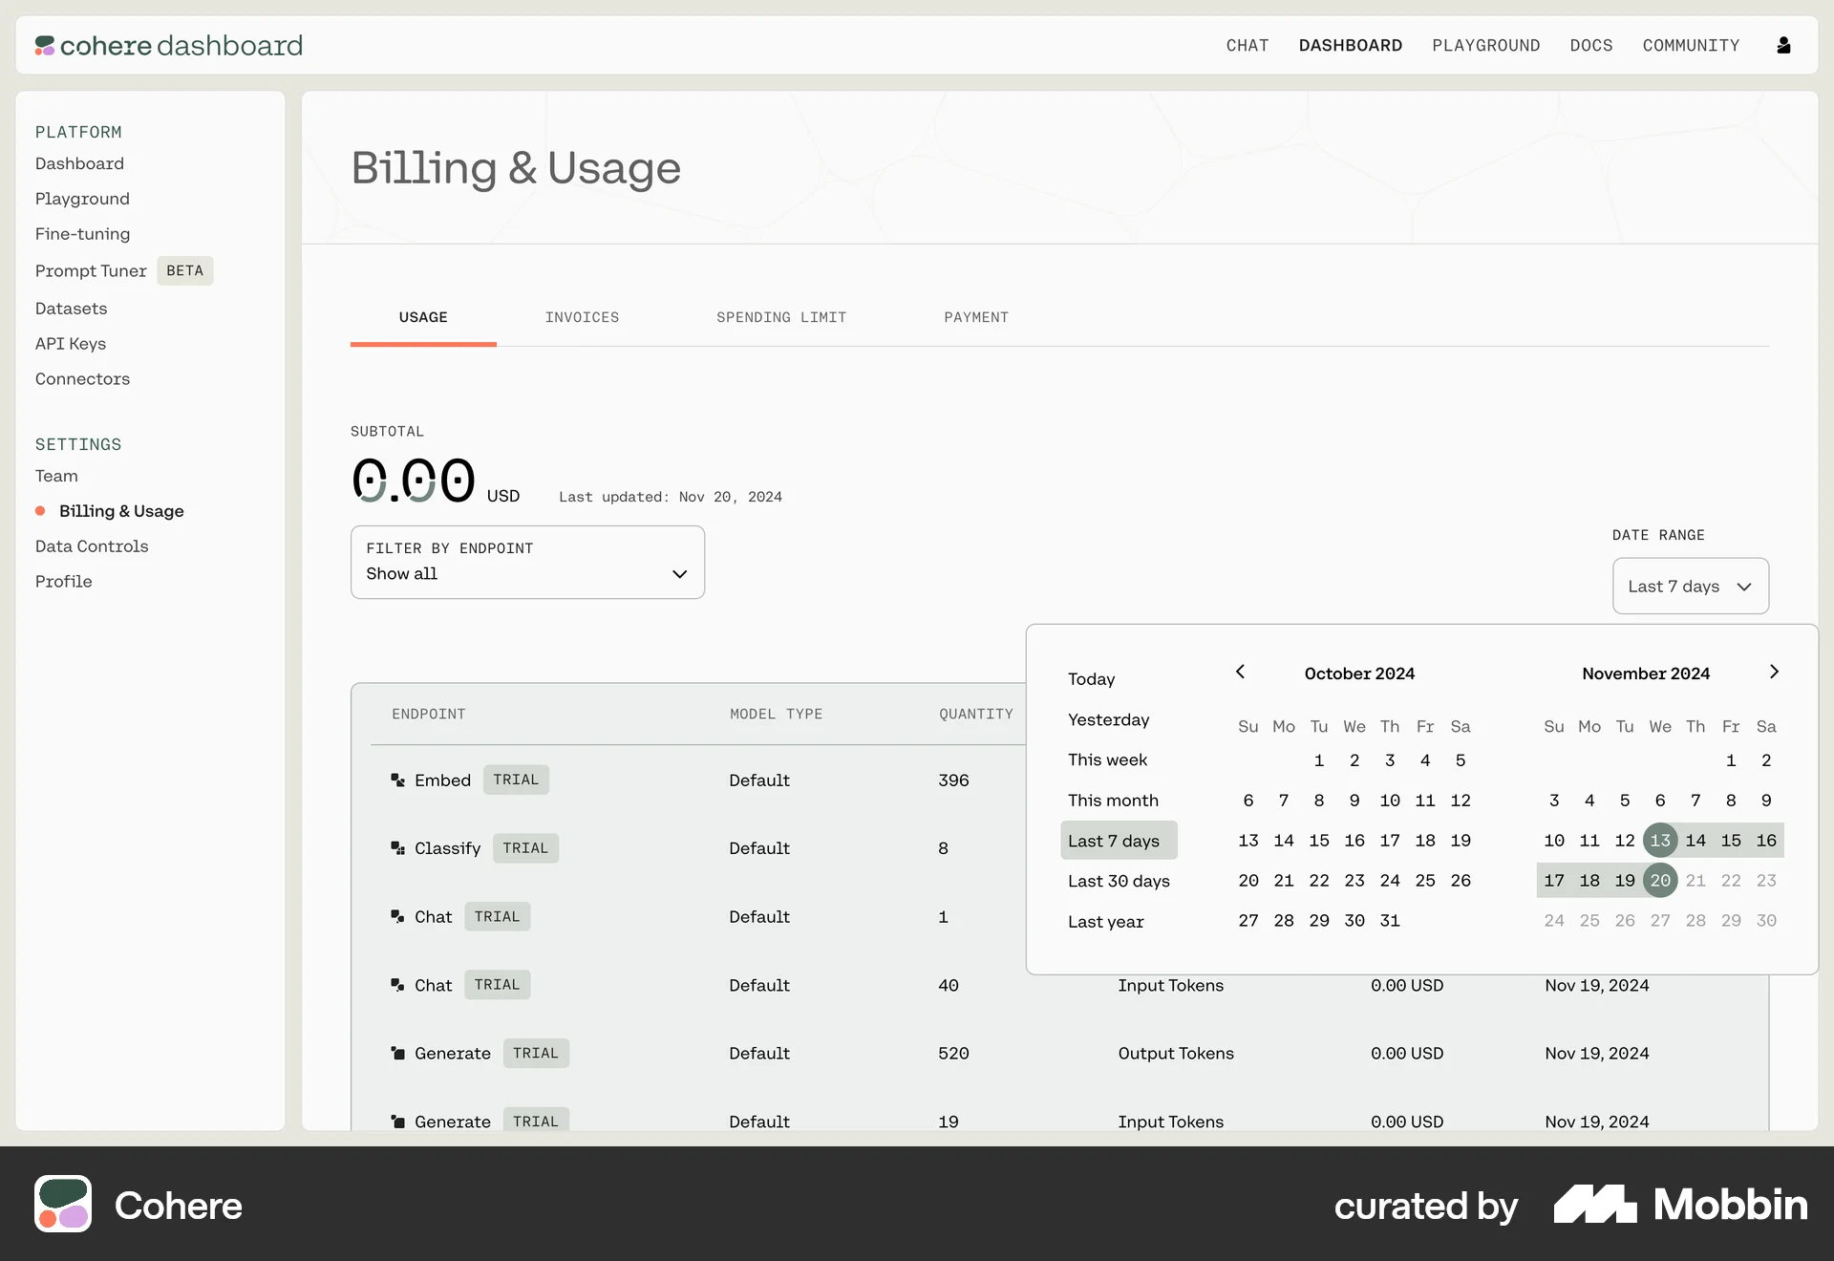The image size is (1834, 1261).
Task: Open the Profile settings page
Action: coord(63,581)
